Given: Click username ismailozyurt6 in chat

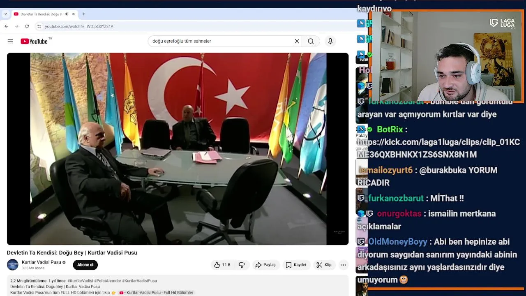Looking at the screenshot, I should (x=385, y=170).
